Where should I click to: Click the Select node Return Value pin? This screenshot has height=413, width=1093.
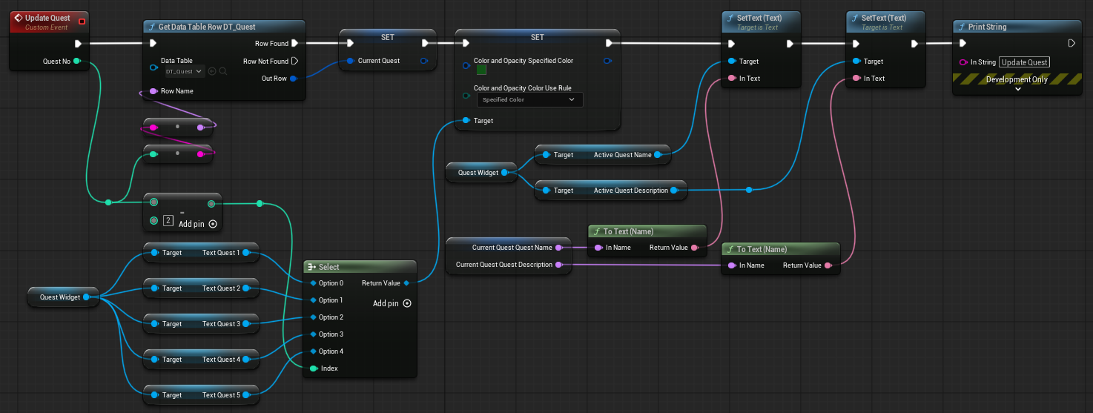click(406, 283)
